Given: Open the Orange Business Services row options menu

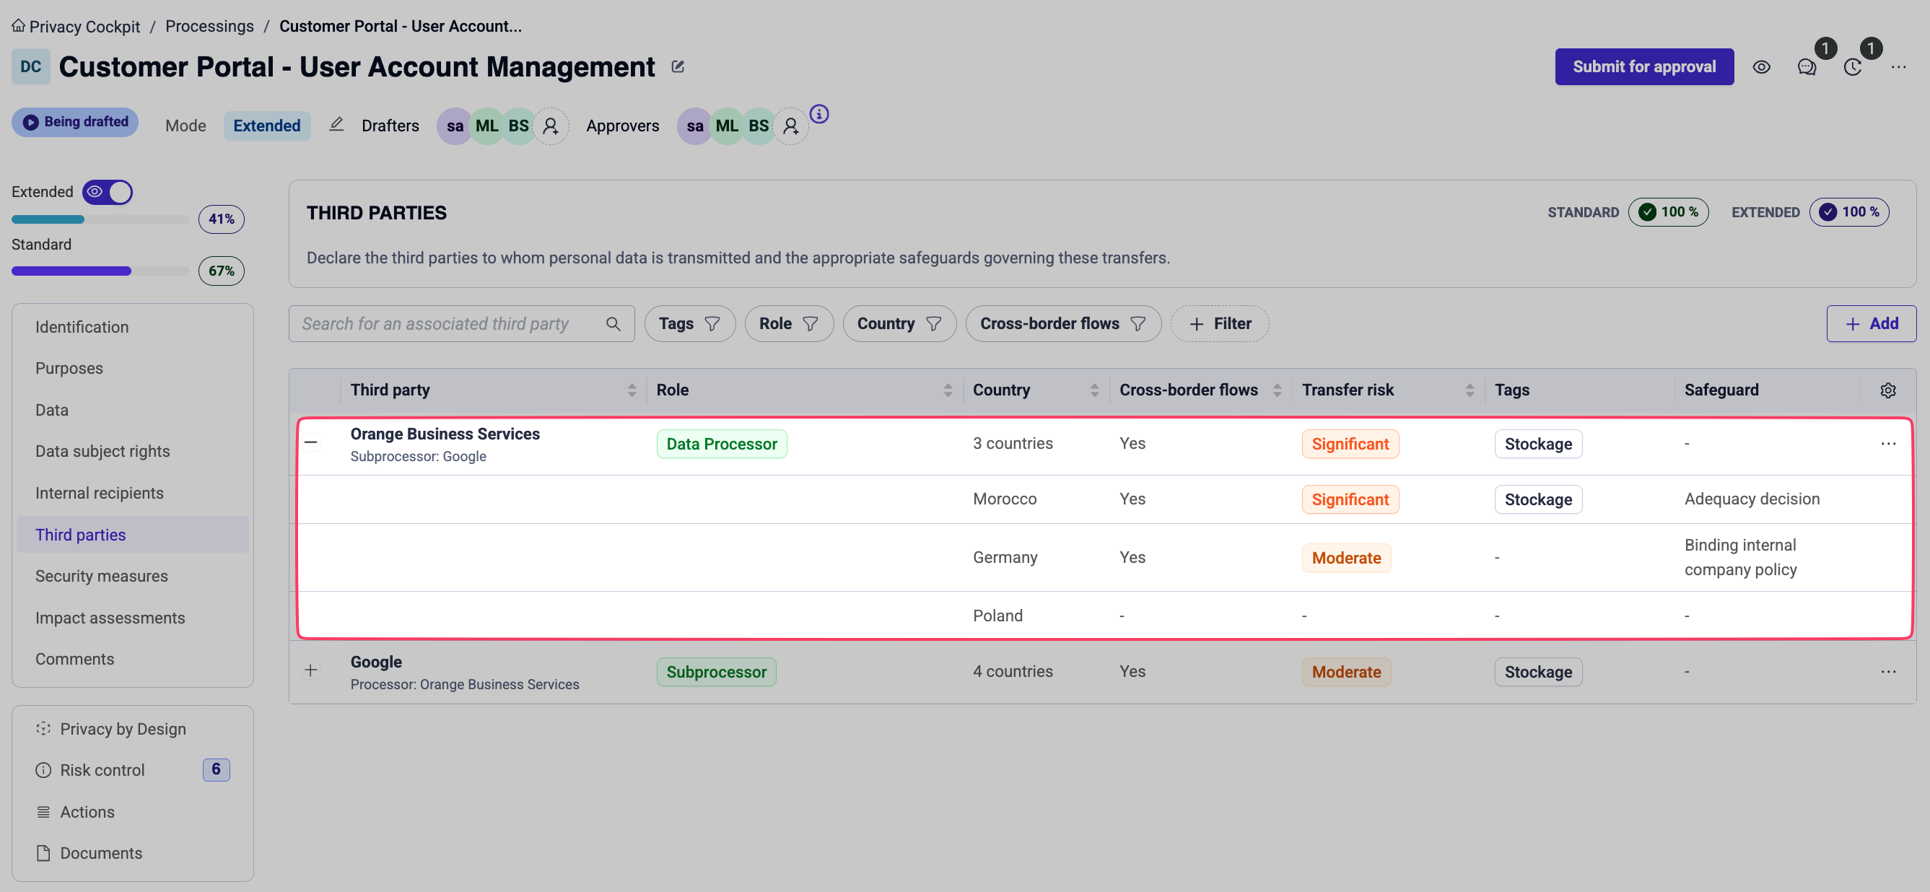Looking at the screenshot, I should (x=1887, y=443).
